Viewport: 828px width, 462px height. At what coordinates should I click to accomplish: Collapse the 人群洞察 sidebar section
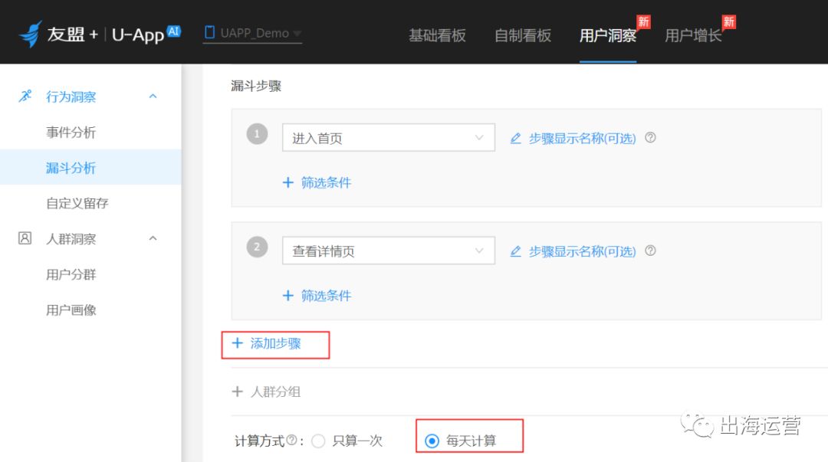coord(153,238)
